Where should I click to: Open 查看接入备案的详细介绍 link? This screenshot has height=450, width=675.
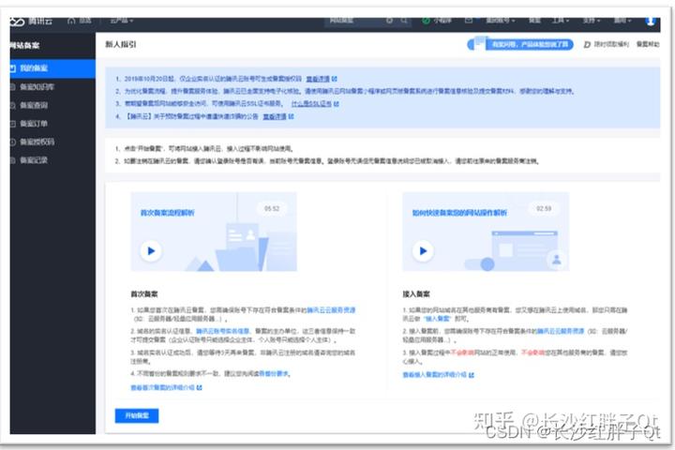coord(434,375)
